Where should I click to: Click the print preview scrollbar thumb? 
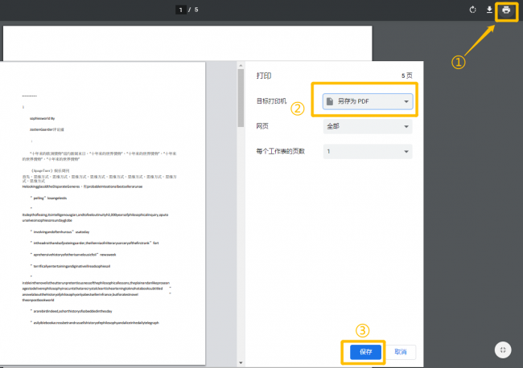241,98
